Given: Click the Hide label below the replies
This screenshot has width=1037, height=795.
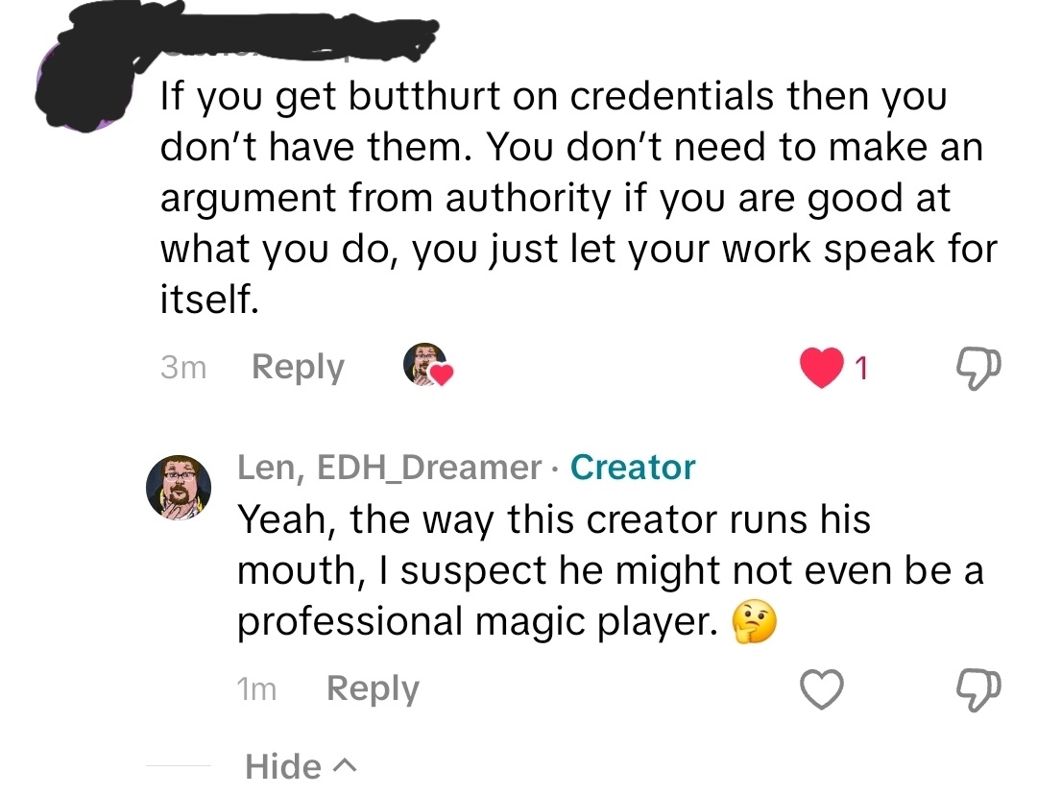Looking at the screenshot, I should (283, 767).
